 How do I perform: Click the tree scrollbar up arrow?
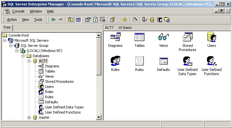click(99, 35)
